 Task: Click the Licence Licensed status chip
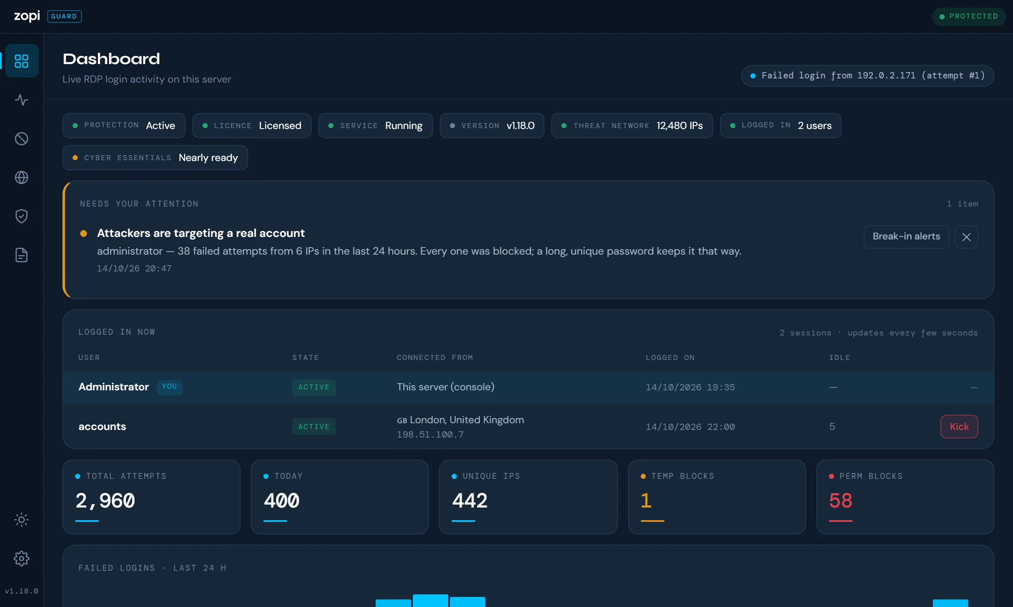[x=252, y=126]
